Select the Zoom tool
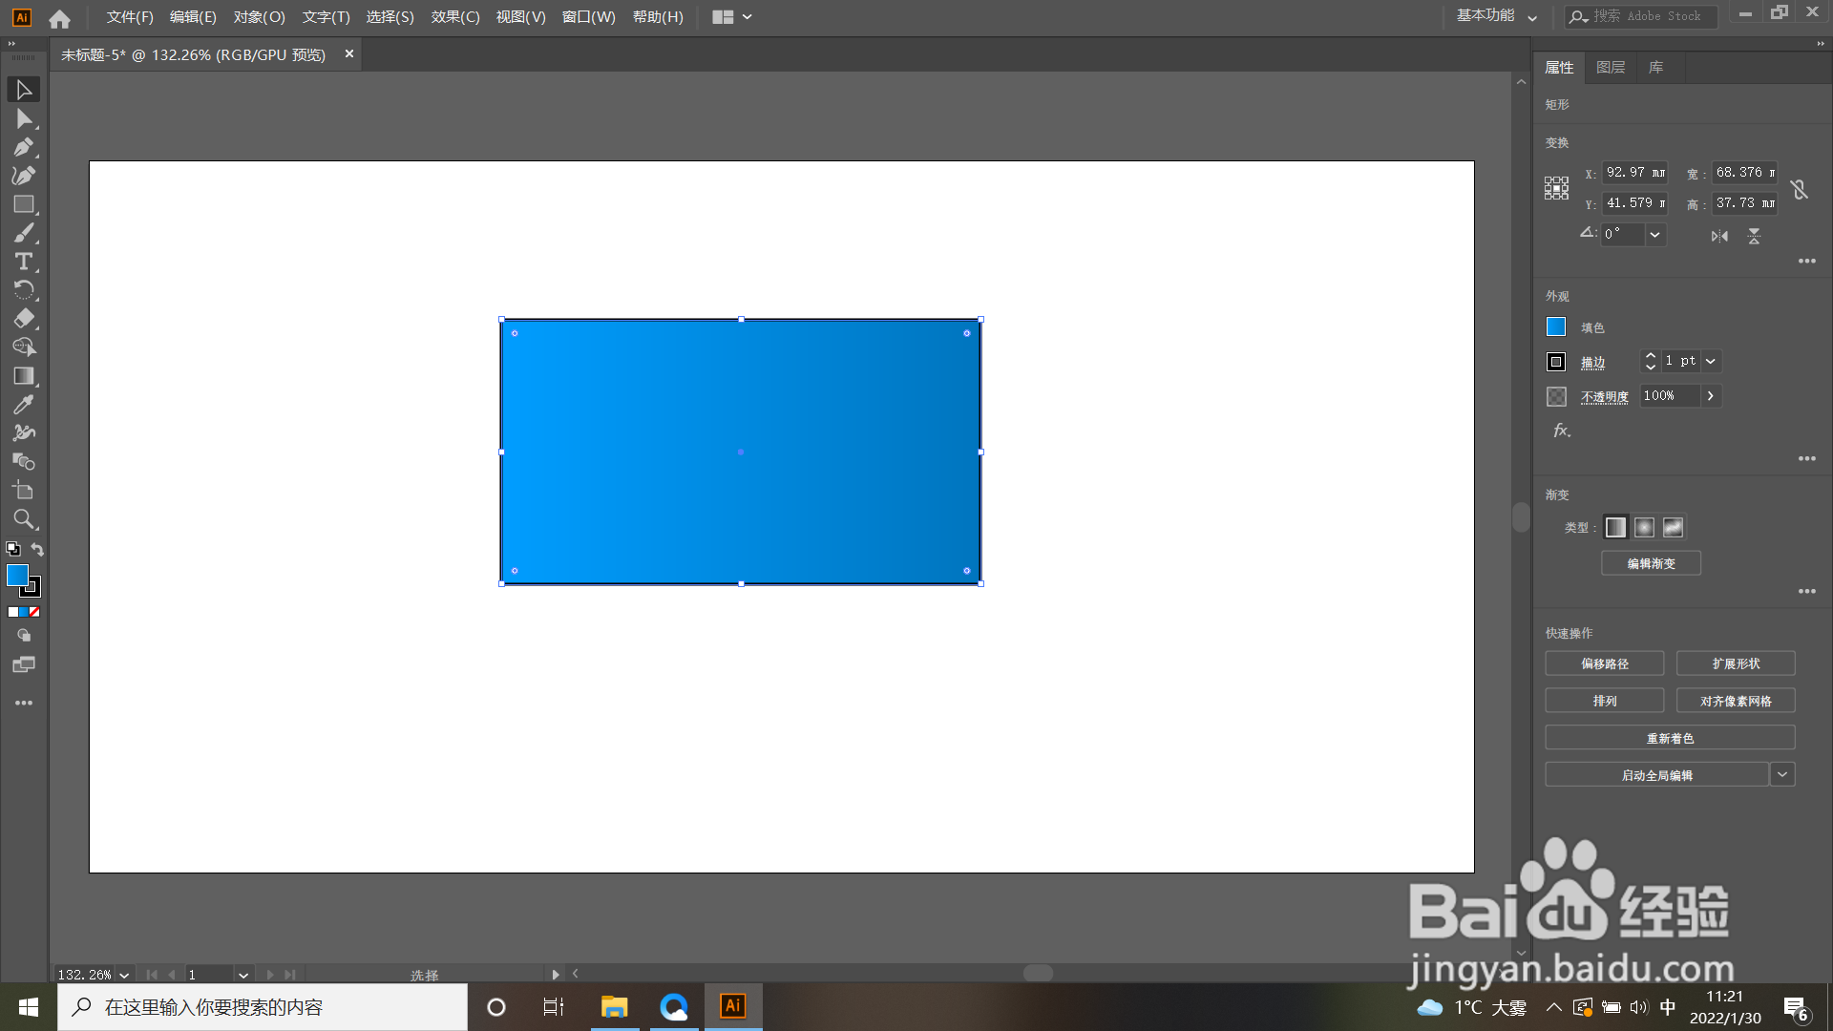Viewport: 1833px width, 1031px height. [24, 519]
